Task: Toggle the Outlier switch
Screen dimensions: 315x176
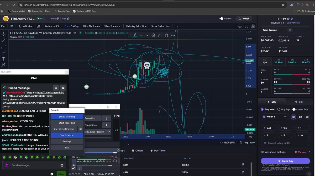Action: pyautogui.click(x=221, y=19)
